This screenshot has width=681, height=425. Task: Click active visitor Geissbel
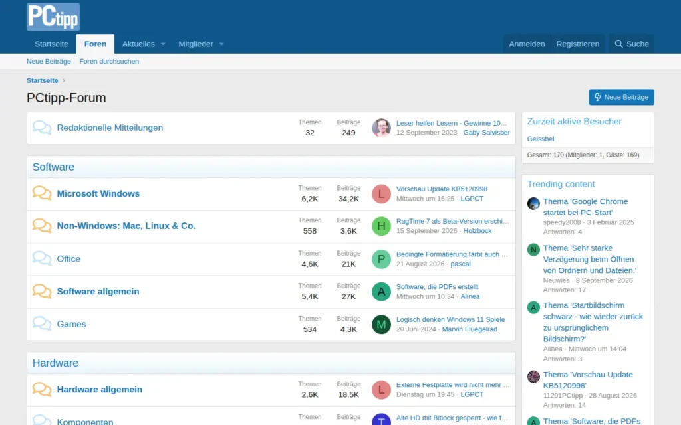pyautogui.click(x=541, y=139)
